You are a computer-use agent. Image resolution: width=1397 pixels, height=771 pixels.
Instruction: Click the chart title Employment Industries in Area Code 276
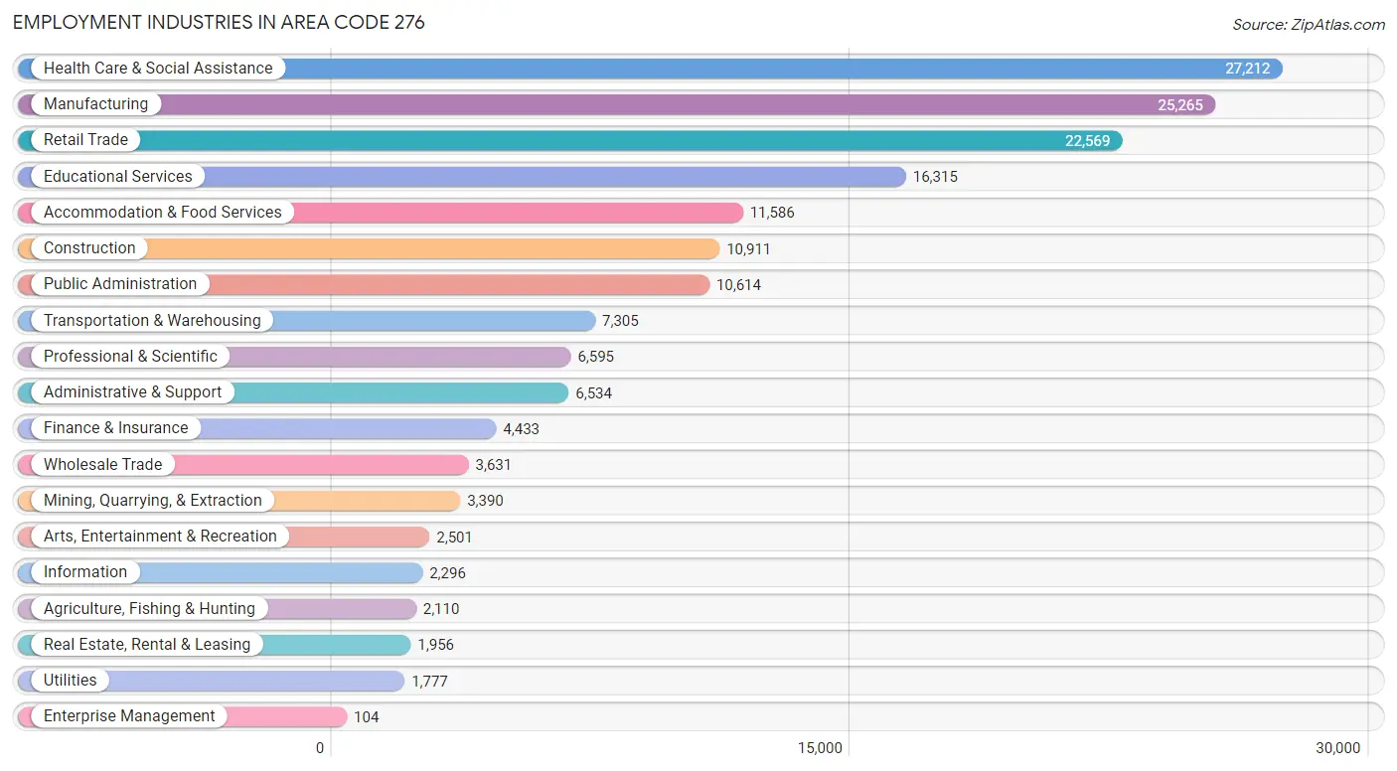tap(219, 22)
